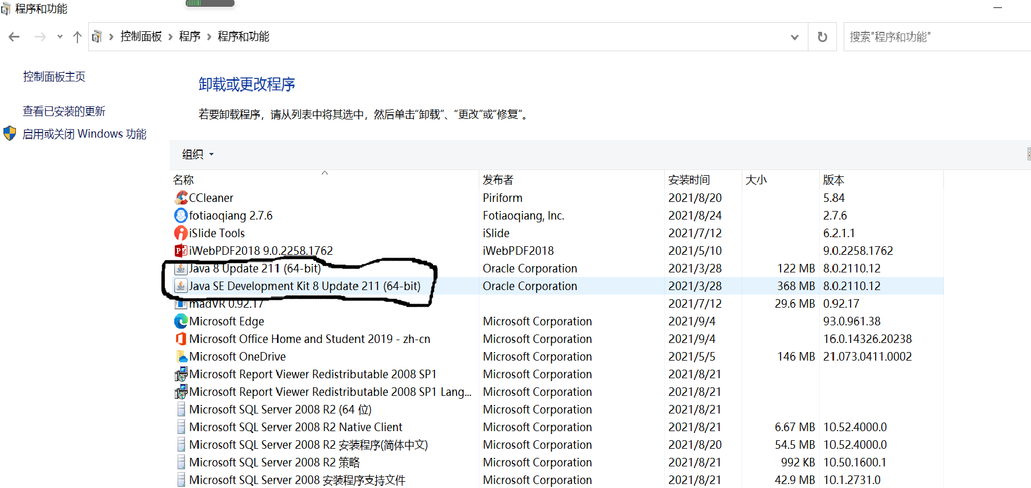Select the Java SE Development Kit 8 Update 211 row
1031x488 pixels.
click(x=558, y=286)
